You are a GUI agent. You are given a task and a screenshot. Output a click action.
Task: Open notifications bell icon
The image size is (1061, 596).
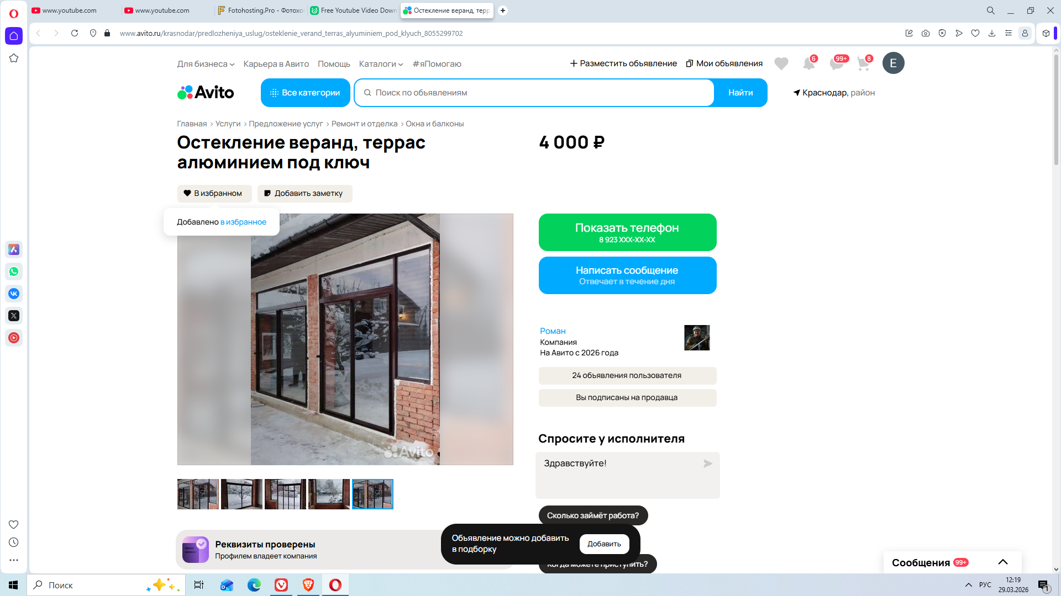coord(808,64)
